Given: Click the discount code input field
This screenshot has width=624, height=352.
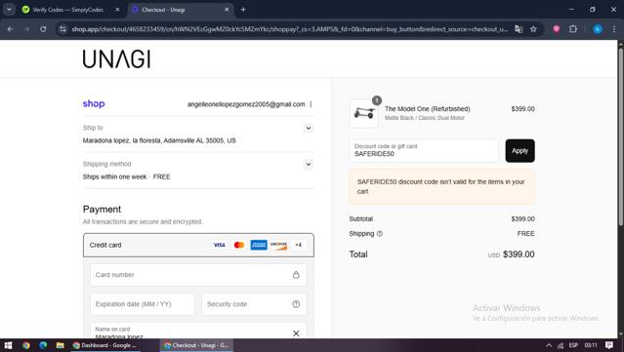Looking at the screenshot, I should [424, 150].
